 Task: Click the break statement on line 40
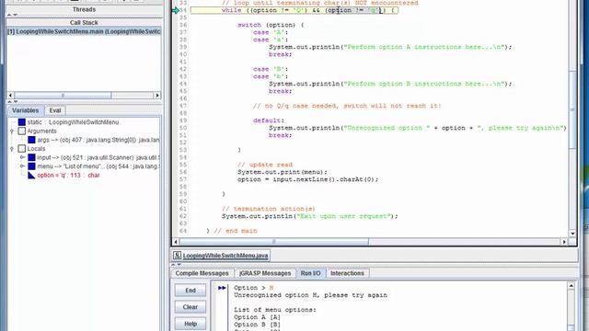click(x=280, y=54)
